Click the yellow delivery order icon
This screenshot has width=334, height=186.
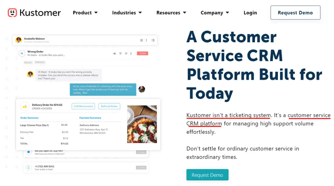click(x=25, y=106)
